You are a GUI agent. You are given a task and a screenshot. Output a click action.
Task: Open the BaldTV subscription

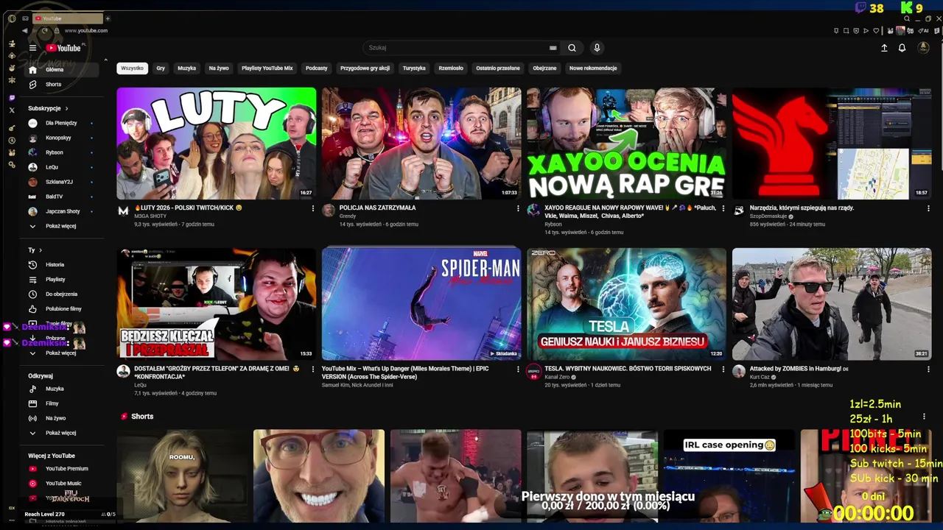(x=62, y=197)
